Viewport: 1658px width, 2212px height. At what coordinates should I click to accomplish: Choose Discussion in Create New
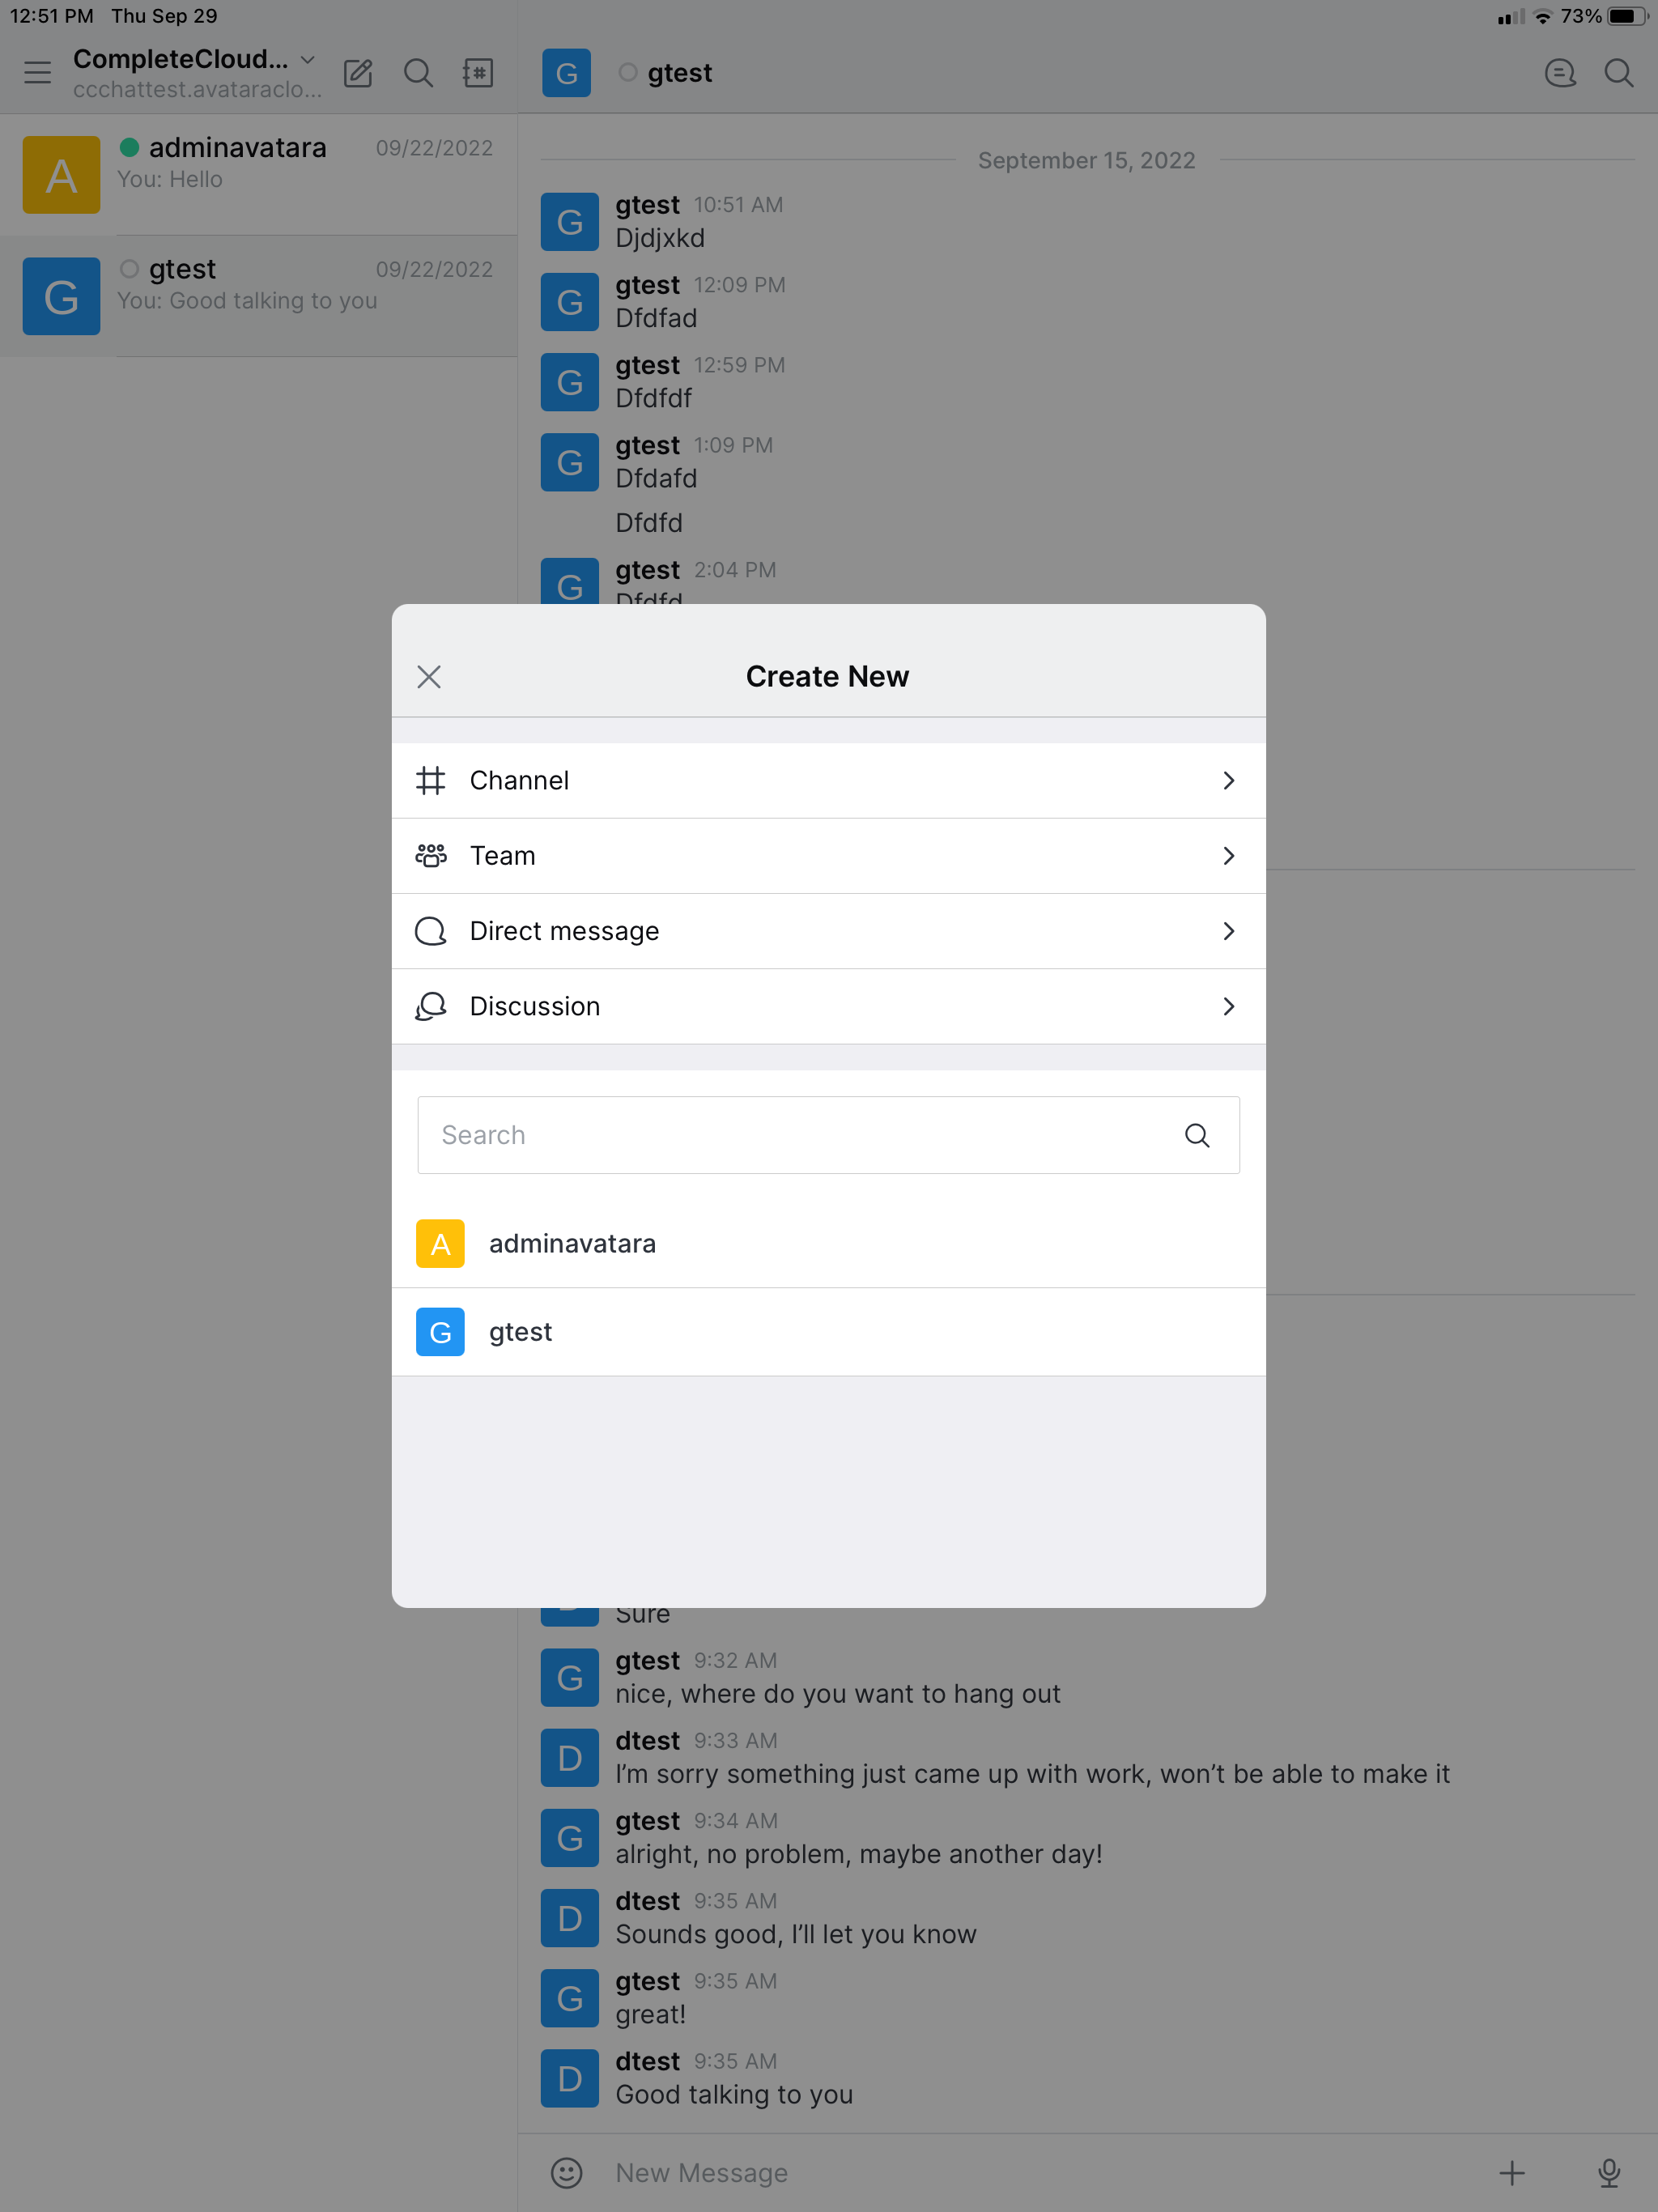pyautogui.click(x=829, y=1006)
